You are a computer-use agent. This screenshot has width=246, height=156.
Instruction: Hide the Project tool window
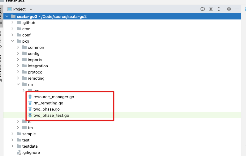click(x=237, y=9)
